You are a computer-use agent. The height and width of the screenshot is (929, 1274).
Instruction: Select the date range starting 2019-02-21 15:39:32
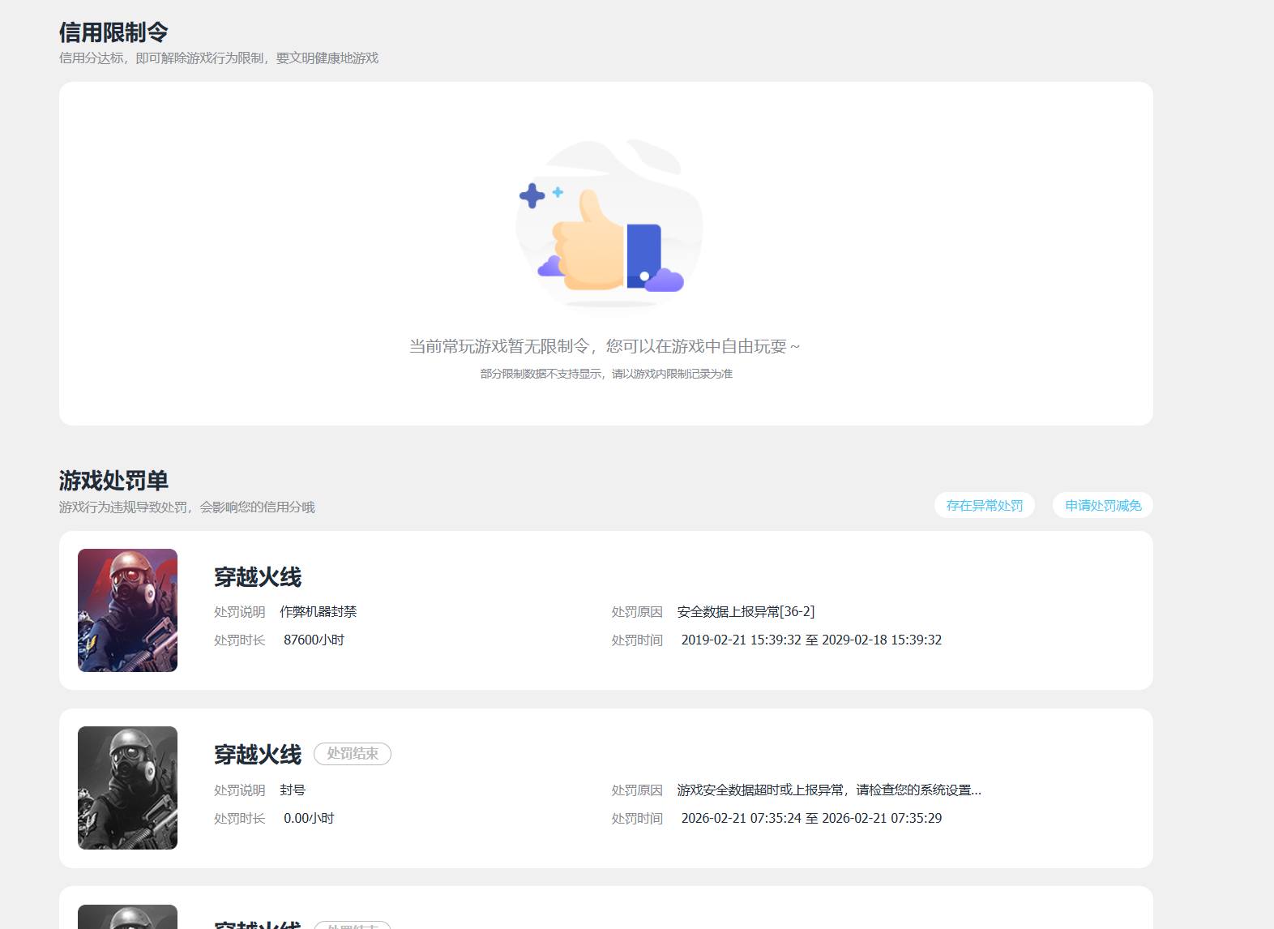pyautogui.click(x=811, y=640)
